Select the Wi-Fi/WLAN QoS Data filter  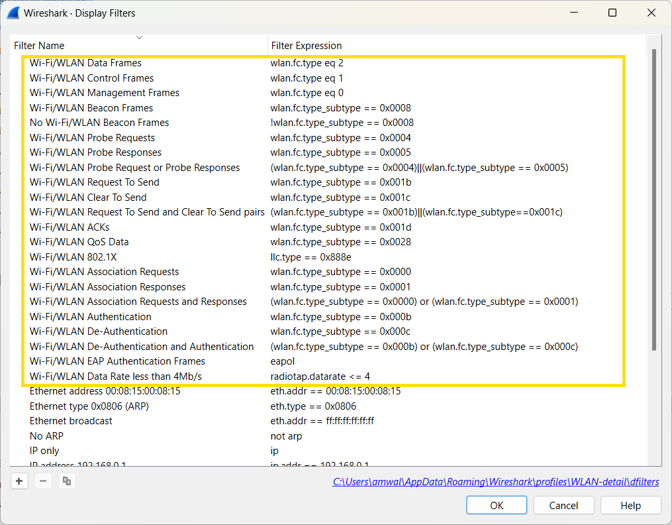[79, 242]
